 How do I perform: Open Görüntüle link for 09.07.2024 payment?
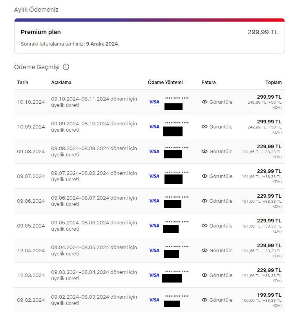(x=221, y=176)
